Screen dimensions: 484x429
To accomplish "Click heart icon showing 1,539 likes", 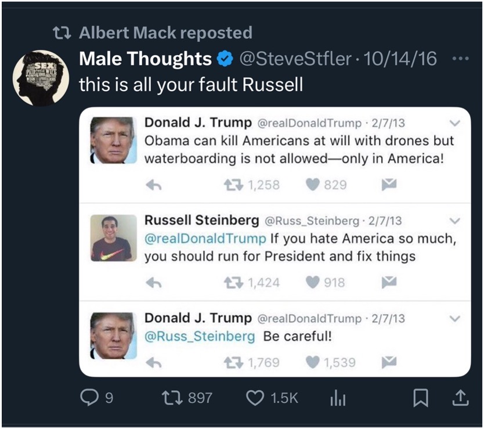I will tap(313, 363).
